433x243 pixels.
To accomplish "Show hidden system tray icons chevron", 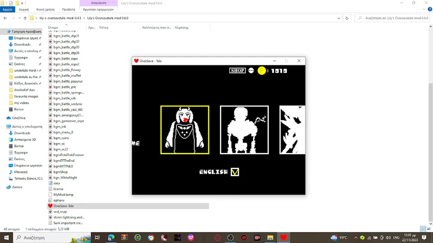I will tap(356, 238).
